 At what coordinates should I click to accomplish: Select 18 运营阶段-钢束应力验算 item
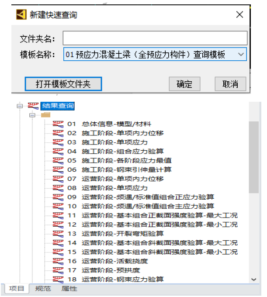pyautogui.click(x=115, y=280)
